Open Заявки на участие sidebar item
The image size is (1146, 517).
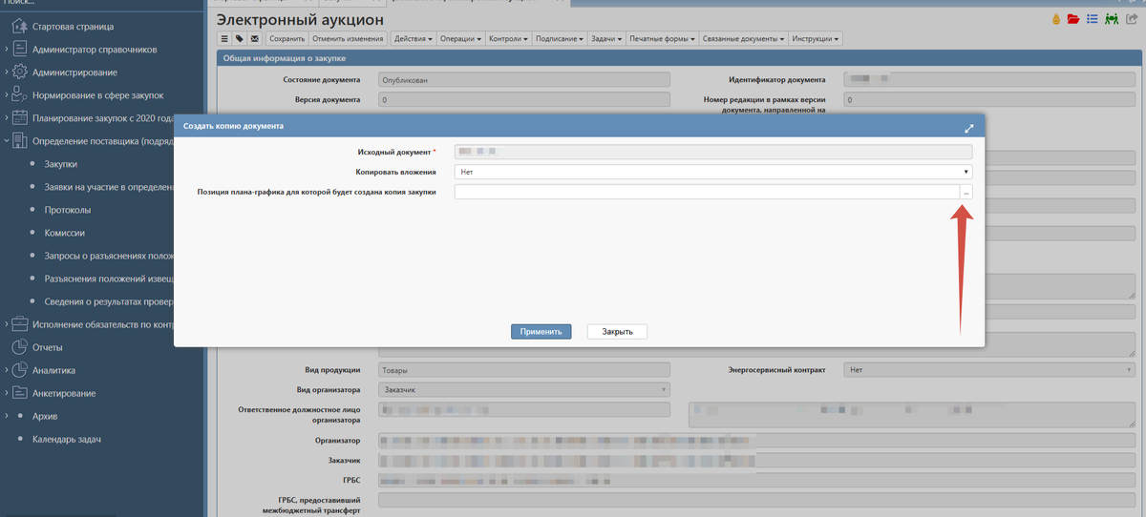(107, 187)
